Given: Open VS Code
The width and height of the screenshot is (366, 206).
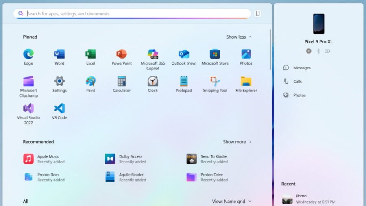Looking at the screenshot, I should point(59,111).
